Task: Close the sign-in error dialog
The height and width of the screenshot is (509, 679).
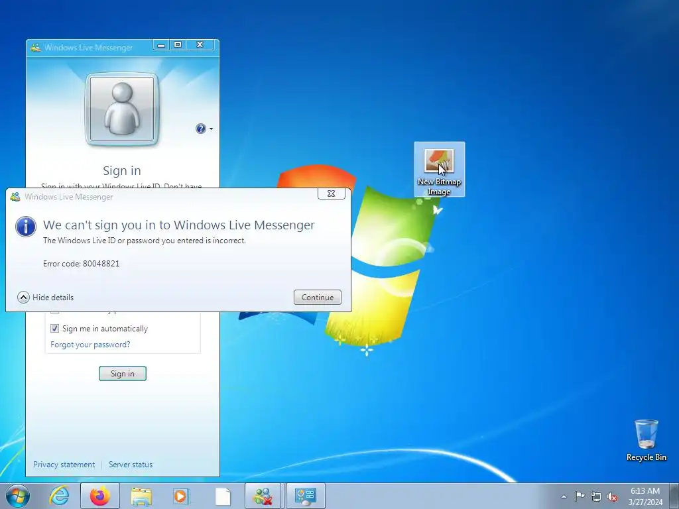Action: tap(332, 194)
